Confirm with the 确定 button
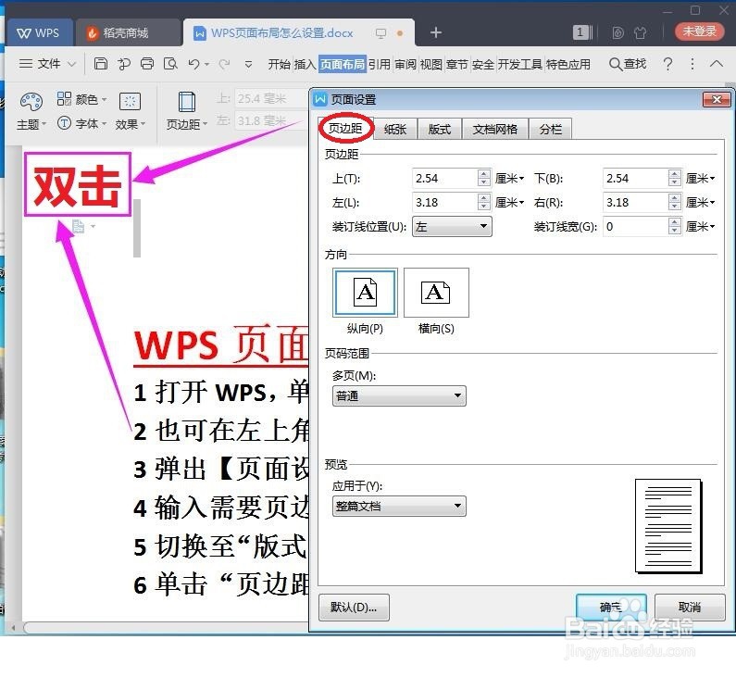This screenshot has width=736, height=677. click(x=611, y=607)
